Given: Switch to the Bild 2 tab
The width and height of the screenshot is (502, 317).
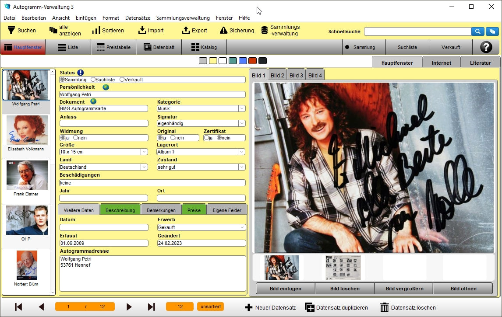Looking at the screenshot, I should coord(277,75).
